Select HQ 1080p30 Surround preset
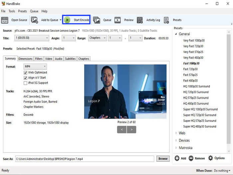233x175 pixels. (196, 86)
